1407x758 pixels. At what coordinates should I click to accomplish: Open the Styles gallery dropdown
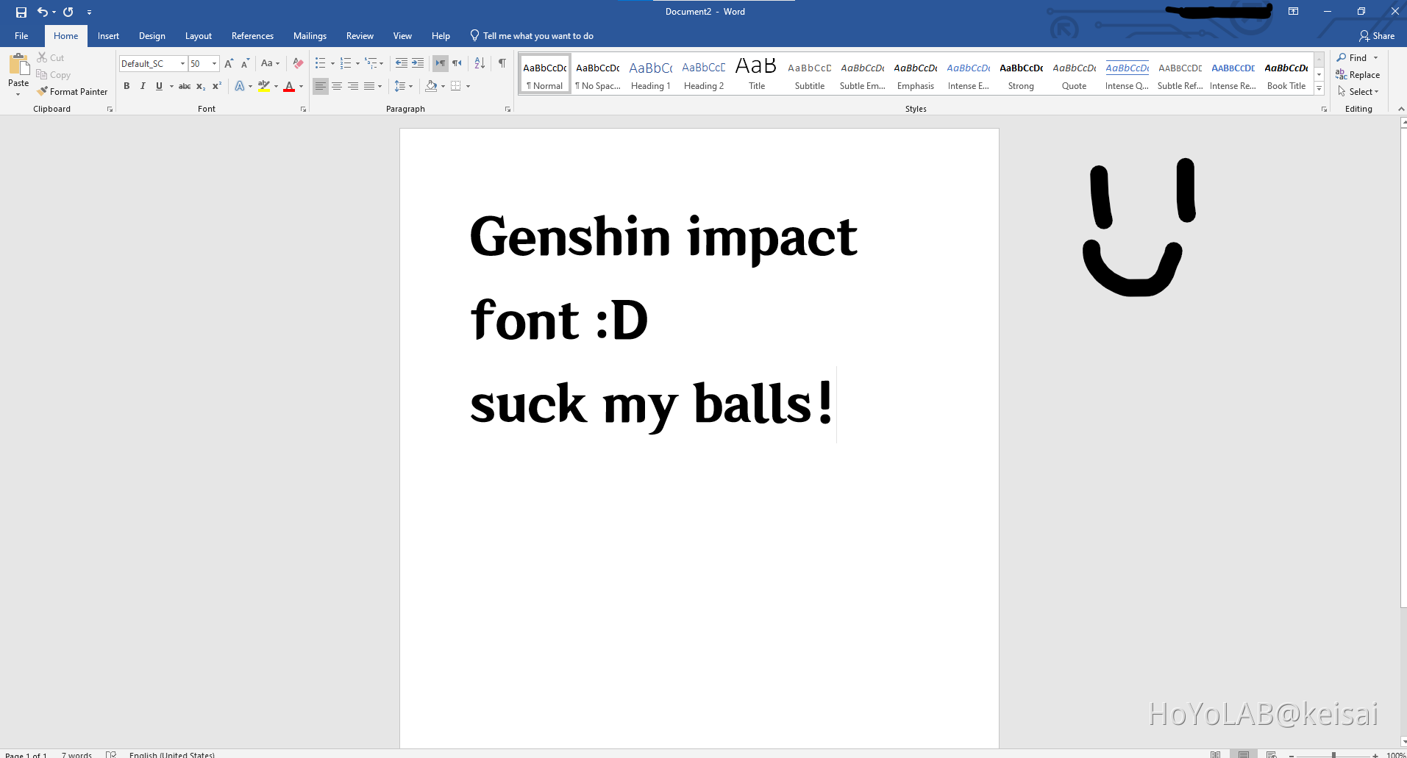[x=1319, y=90]
